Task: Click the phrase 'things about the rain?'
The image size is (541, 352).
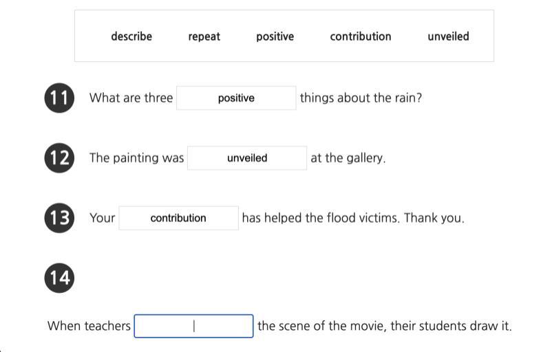Action: tap(361, 98)
